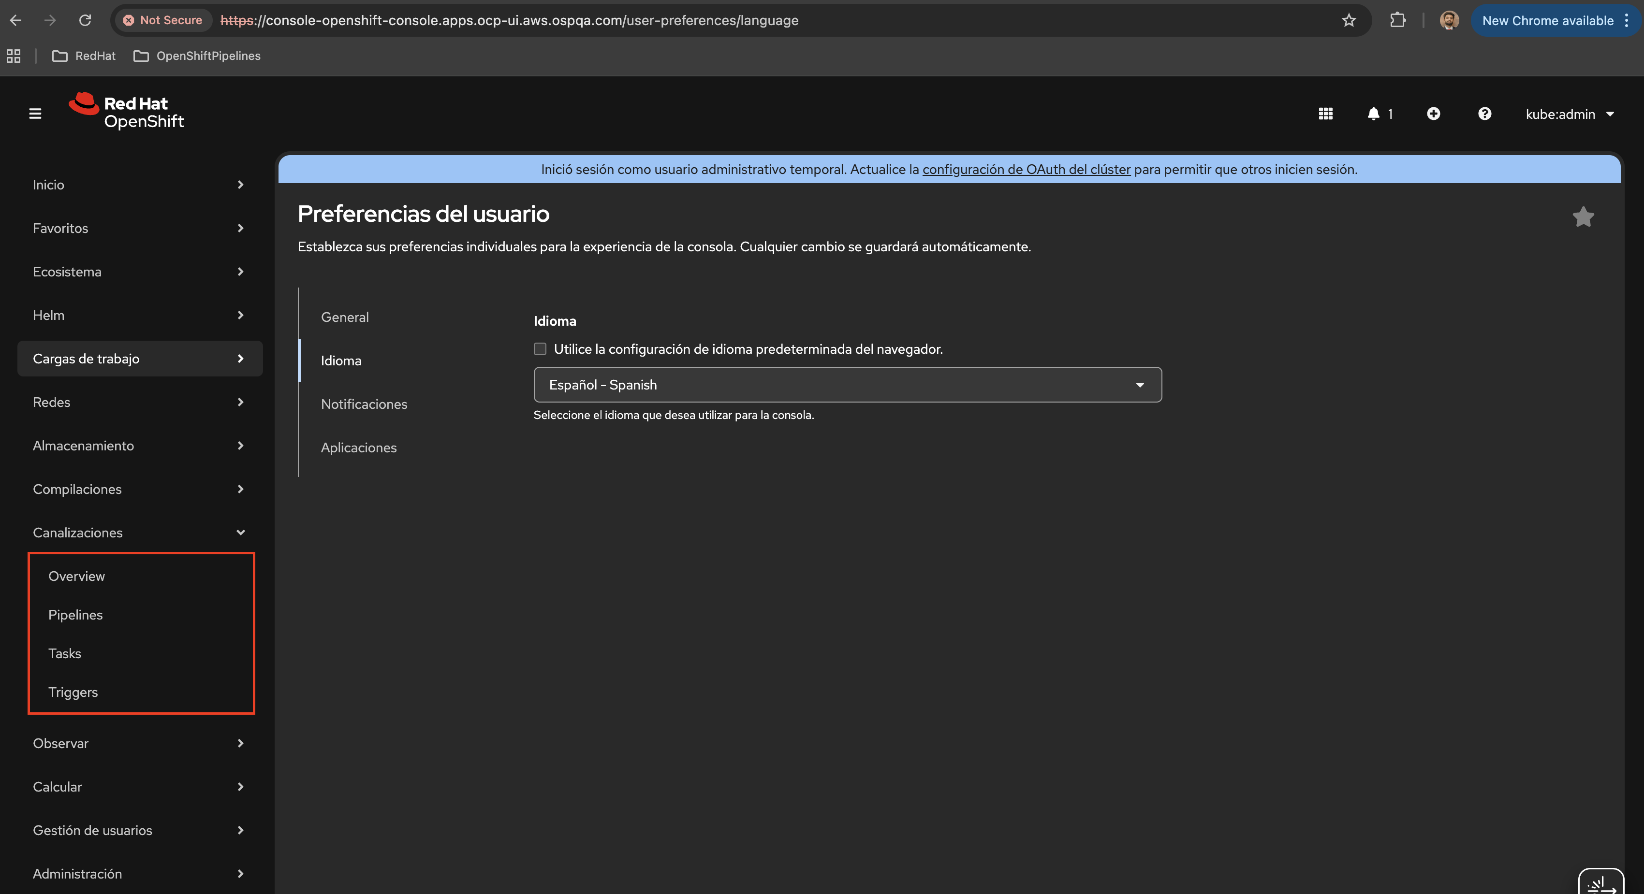Bookmark this page with address bar star
This screenshot has height=894, width=1644.
pyautogui.click(x=1349, y=20)
